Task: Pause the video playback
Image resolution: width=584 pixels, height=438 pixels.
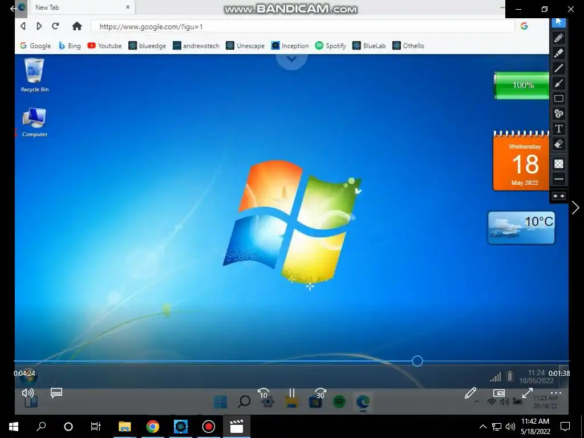Action: tap(291, 394)
